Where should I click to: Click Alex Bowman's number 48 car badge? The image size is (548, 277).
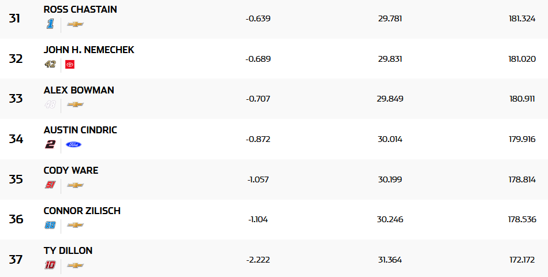click(x=50, y=104)
